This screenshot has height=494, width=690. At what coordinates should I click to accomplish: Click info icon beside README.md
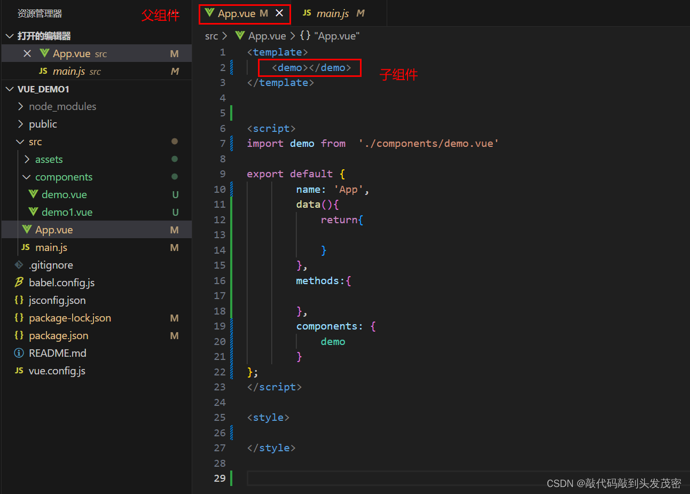[19, 353]
